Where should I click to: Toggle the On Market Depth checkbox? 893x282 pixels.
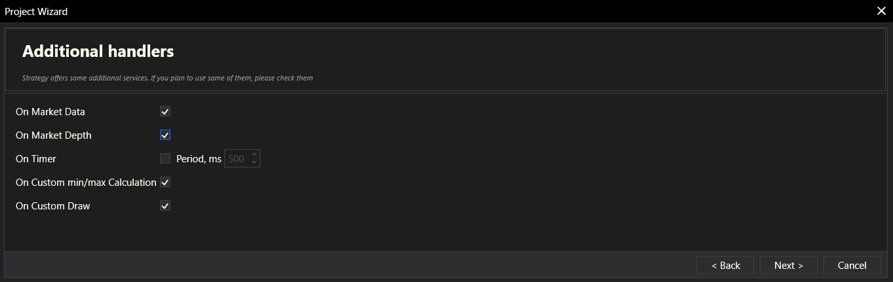tap(165, 135)
